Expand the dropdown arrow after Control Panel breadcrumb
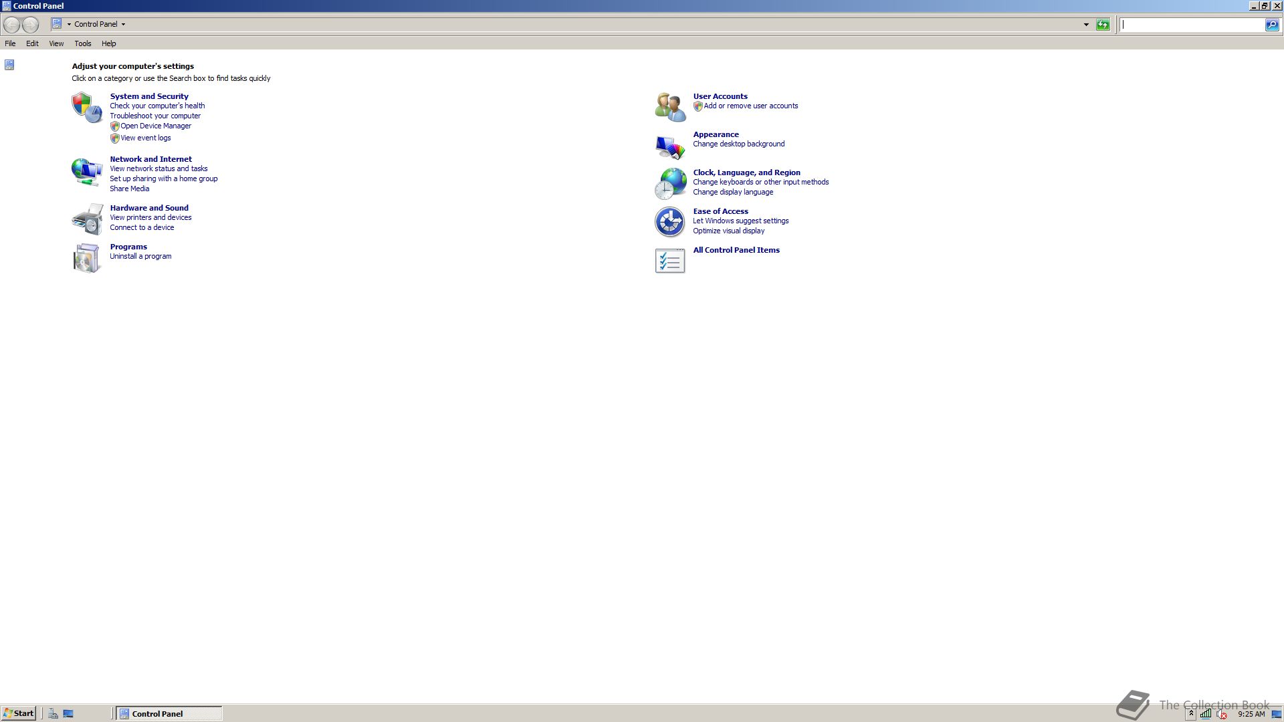Viewport: 1284px width, 722px height. point(123,25)
